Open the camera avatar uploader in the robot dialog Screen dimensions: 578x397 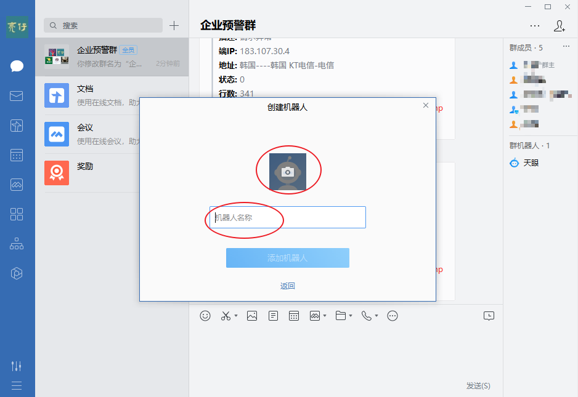(x=288, y=170)
